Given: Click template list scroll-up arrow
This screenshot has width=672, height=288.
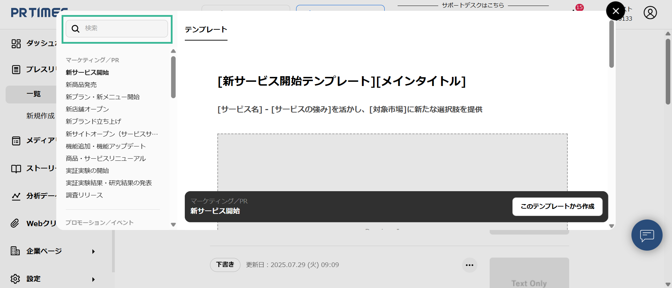Looking at the screenshot, I should pos(173,51).
